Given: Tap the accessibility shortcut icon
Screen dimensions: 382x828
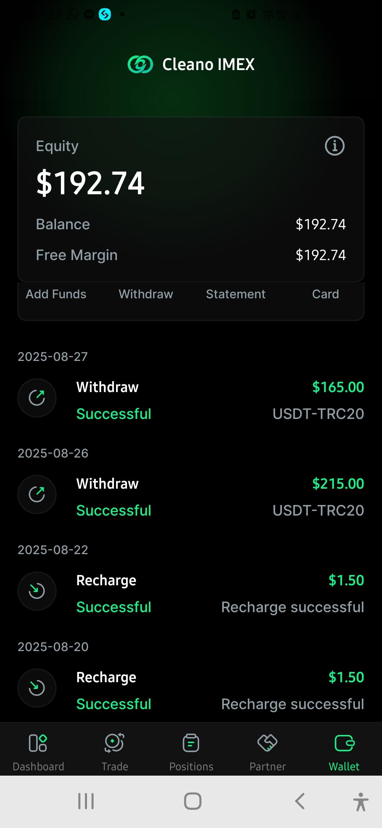Looking at the screenshot, I should click(360, 802).
